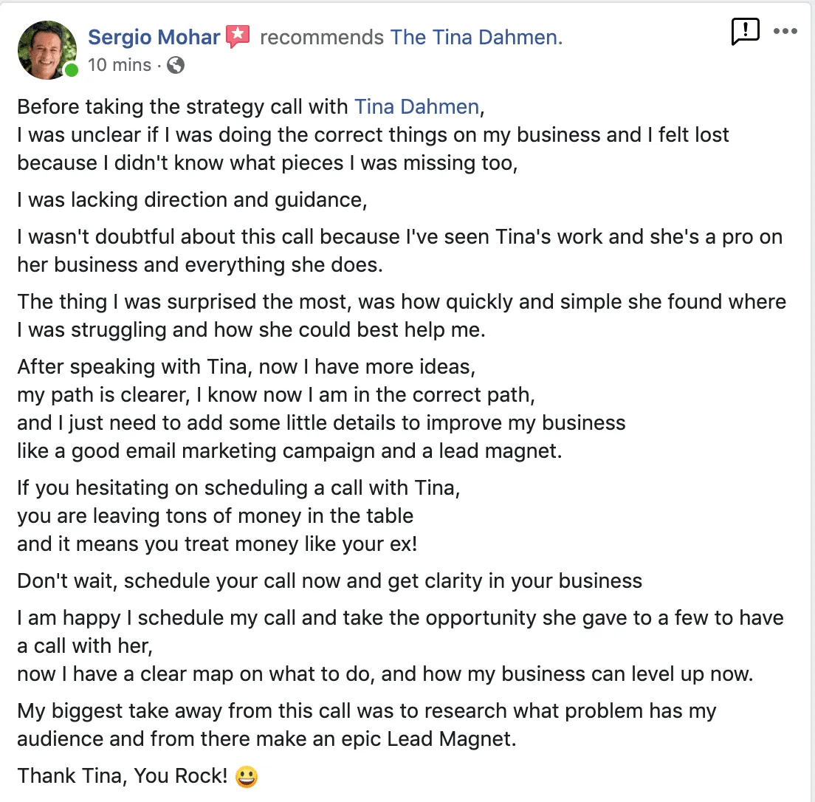Select the epic Lead Magnet closing line
815x802 pixels.
(x=266, y=739)
